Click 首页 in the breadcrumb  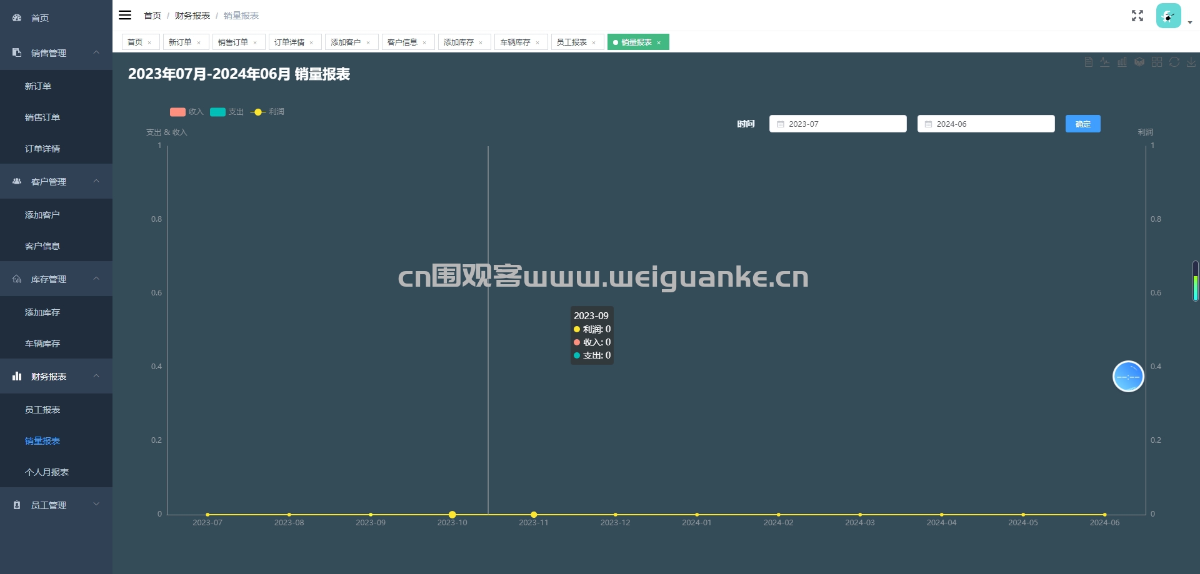click(x=152, y=16)
